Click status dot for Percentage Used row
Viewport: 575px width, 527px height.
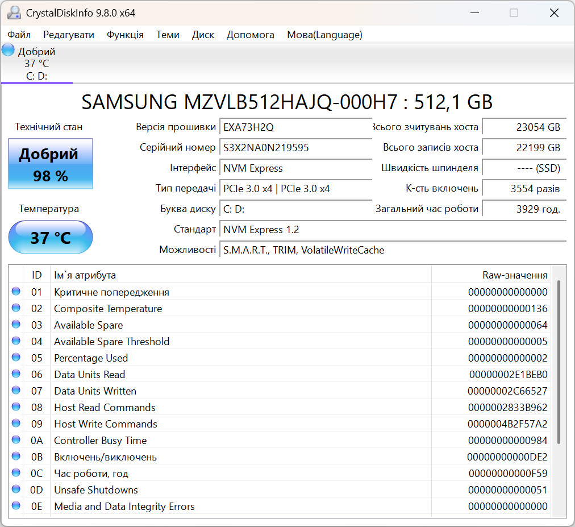[16, 358]
